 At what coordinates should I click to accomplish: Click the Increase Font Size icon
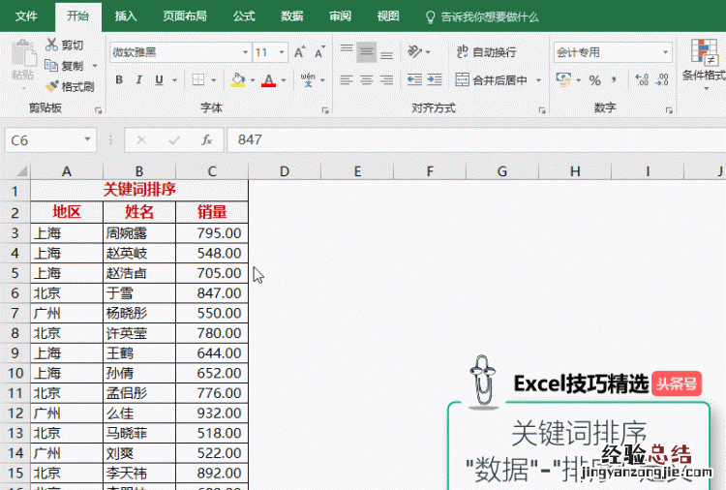point(299,52)
